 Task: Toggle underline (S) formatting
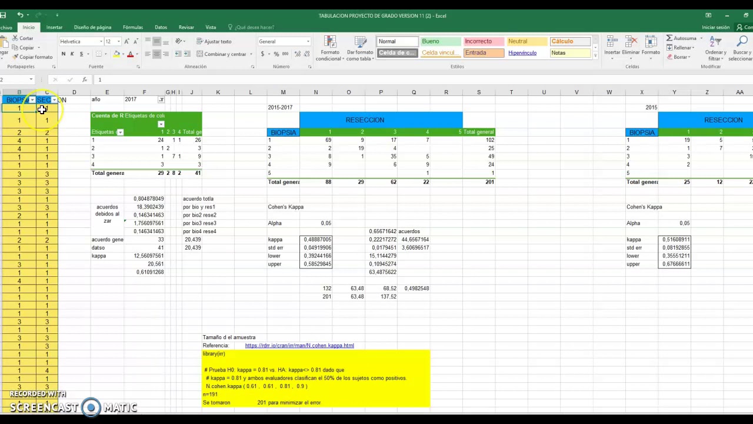tap(81, 54)
